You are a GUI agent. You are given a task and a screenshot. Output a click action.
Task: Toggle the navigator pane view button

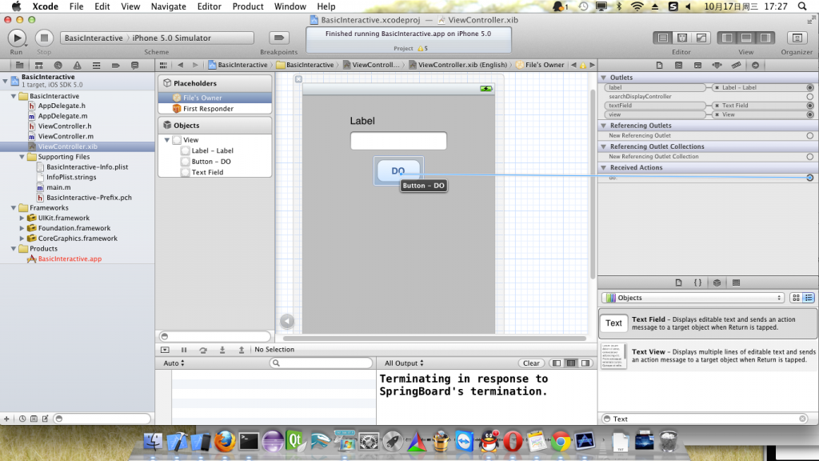pyautogui.click(x=727, y=38)
